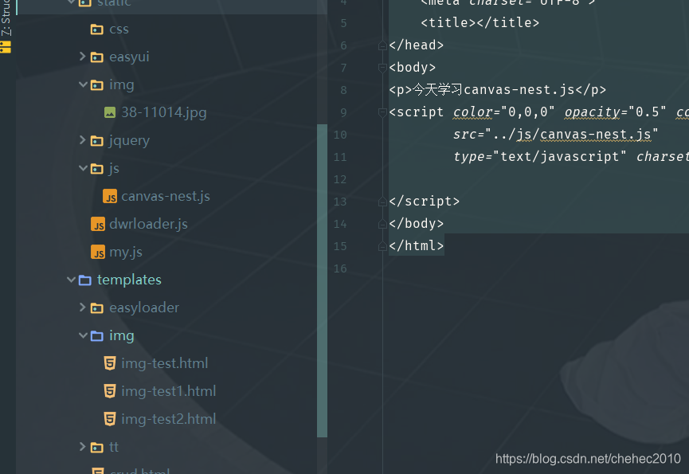Click the src="../js/canvas-nest.js" attribute

pyautogui.click(x=555, y=135)
